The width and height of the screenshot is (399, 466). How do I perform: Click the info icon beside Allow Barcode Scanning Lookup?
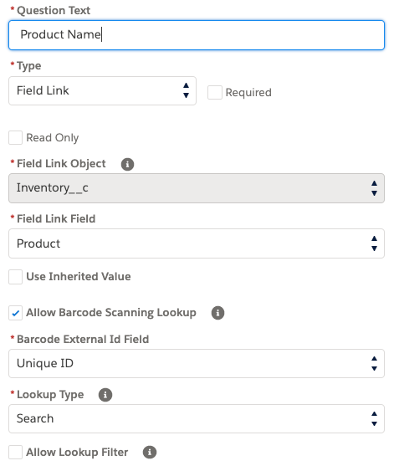pyautogui.click(x=217, y=313)
